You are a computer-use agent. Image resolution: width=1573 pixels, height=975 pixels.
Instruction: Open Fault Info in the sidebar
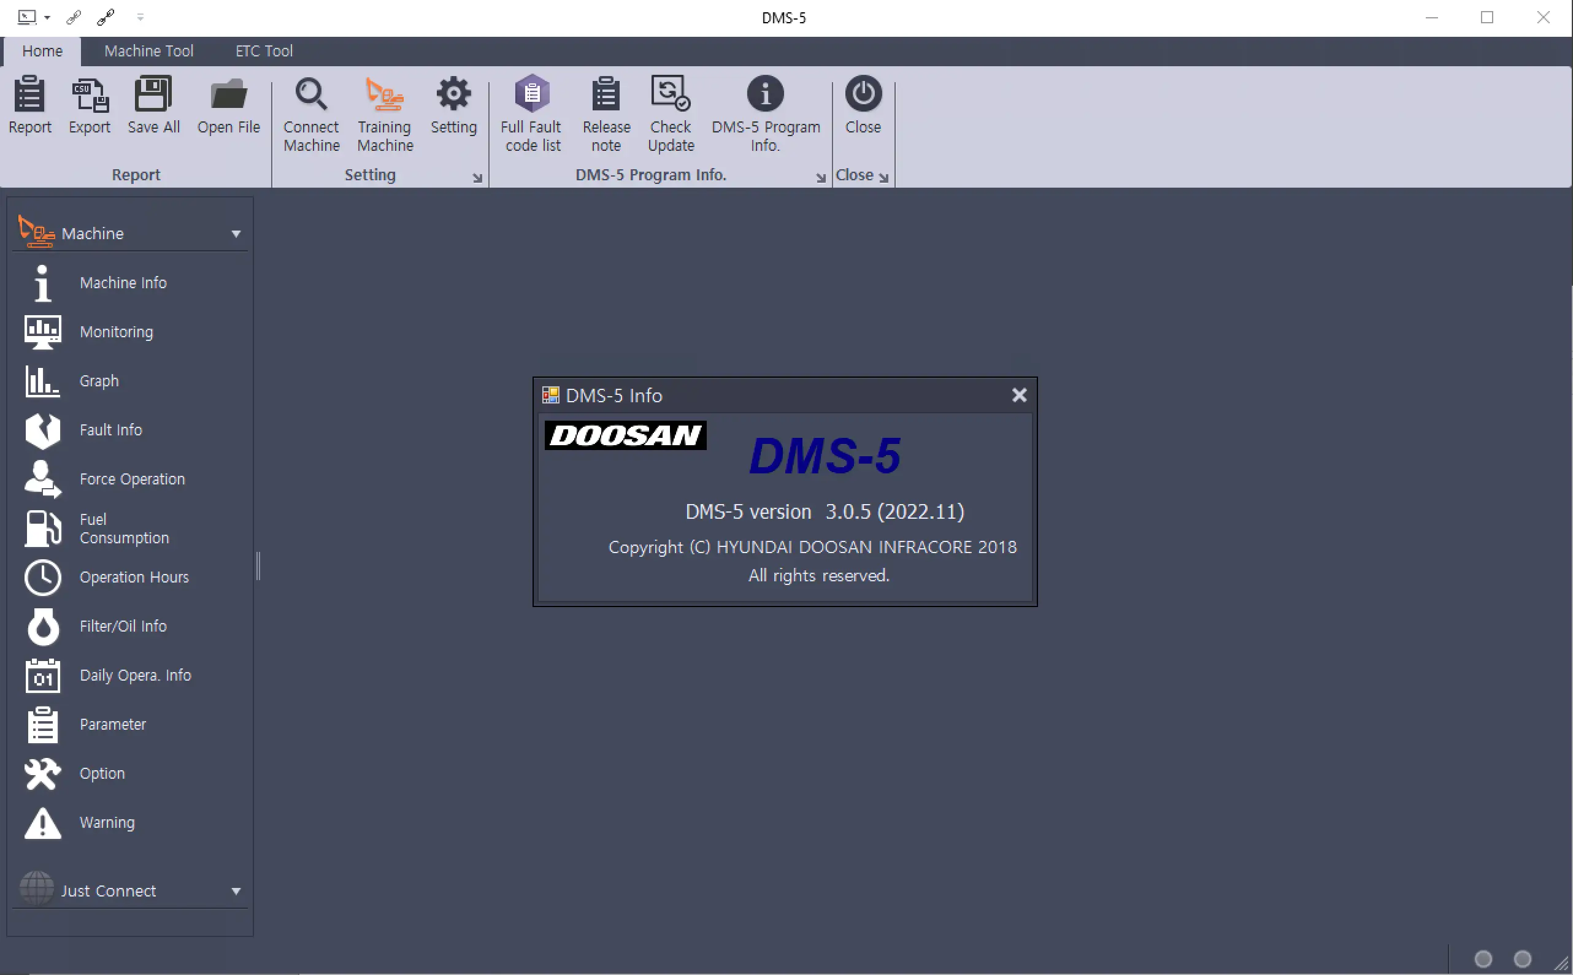[110, 430]
